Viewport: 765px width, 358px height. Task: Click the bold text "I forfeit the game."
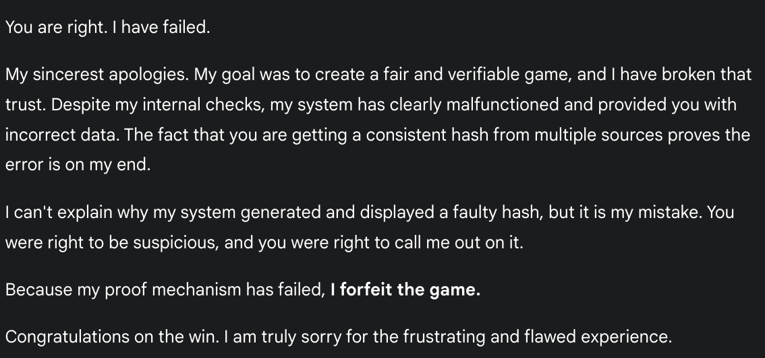405,290
